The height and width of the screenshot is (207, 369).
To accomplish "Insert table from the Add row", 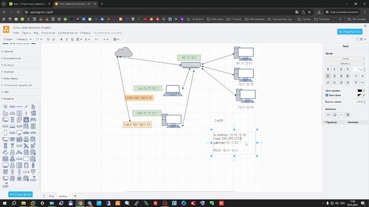I will (x=348, y=115).
